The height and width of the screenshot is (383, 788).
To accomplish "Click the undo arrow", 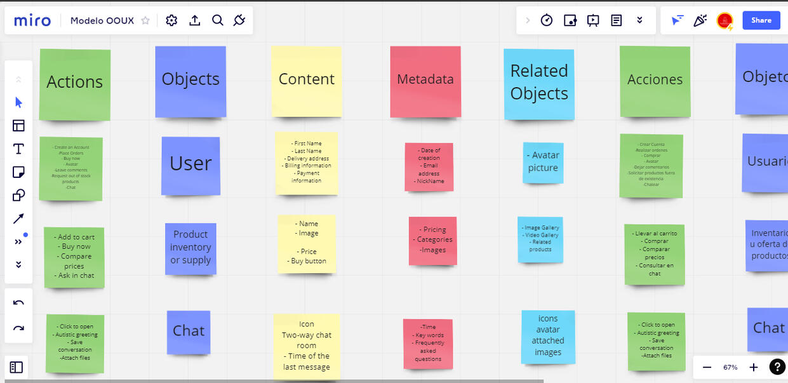I will pos(18,302).
